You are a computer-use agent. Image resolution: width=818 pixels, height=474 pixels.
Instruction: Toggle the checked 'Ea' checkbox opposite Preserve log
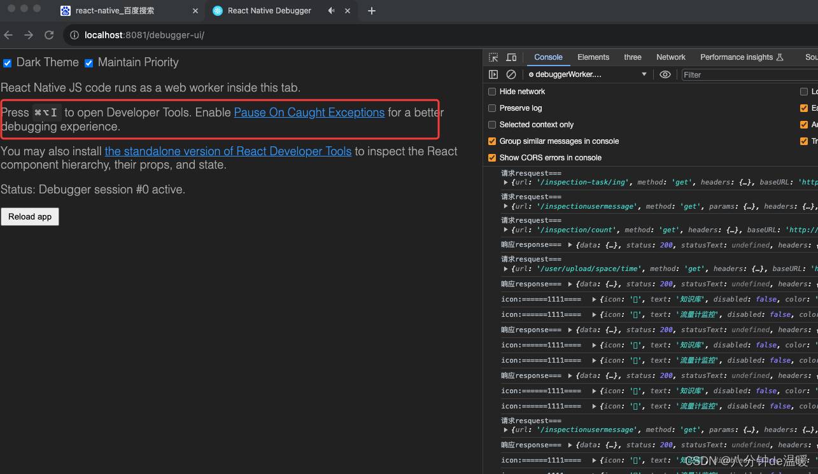click(804, 108)
